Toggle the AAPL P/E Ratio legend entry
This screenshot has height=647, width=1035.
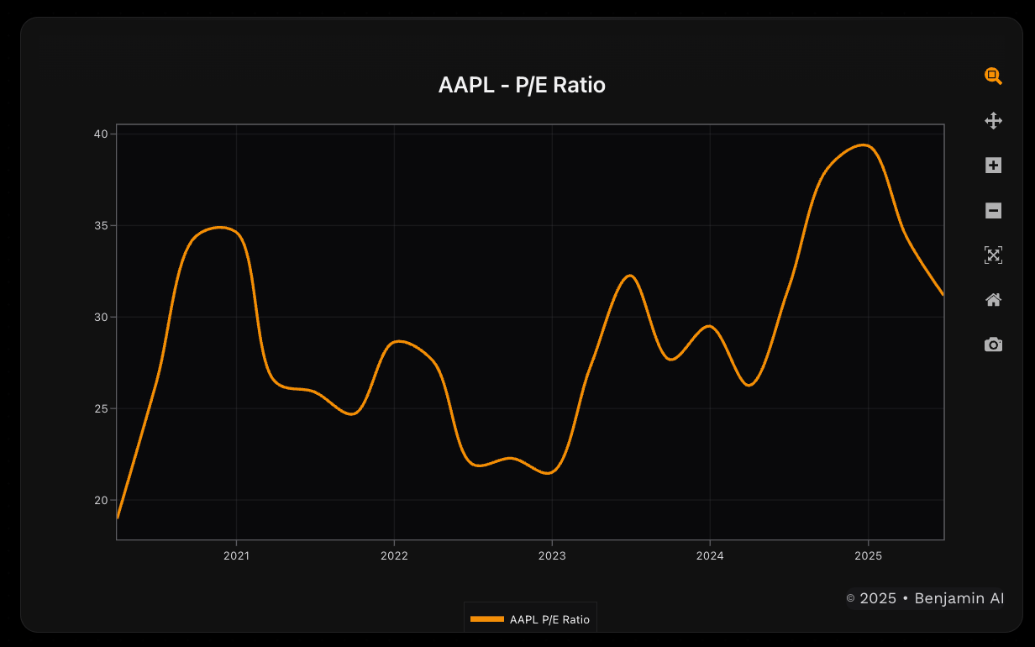pos(530,619)
